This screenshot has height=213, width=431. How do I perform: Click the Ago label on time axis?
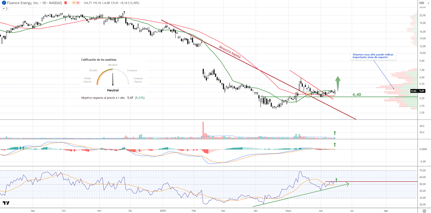coord(386,211)
